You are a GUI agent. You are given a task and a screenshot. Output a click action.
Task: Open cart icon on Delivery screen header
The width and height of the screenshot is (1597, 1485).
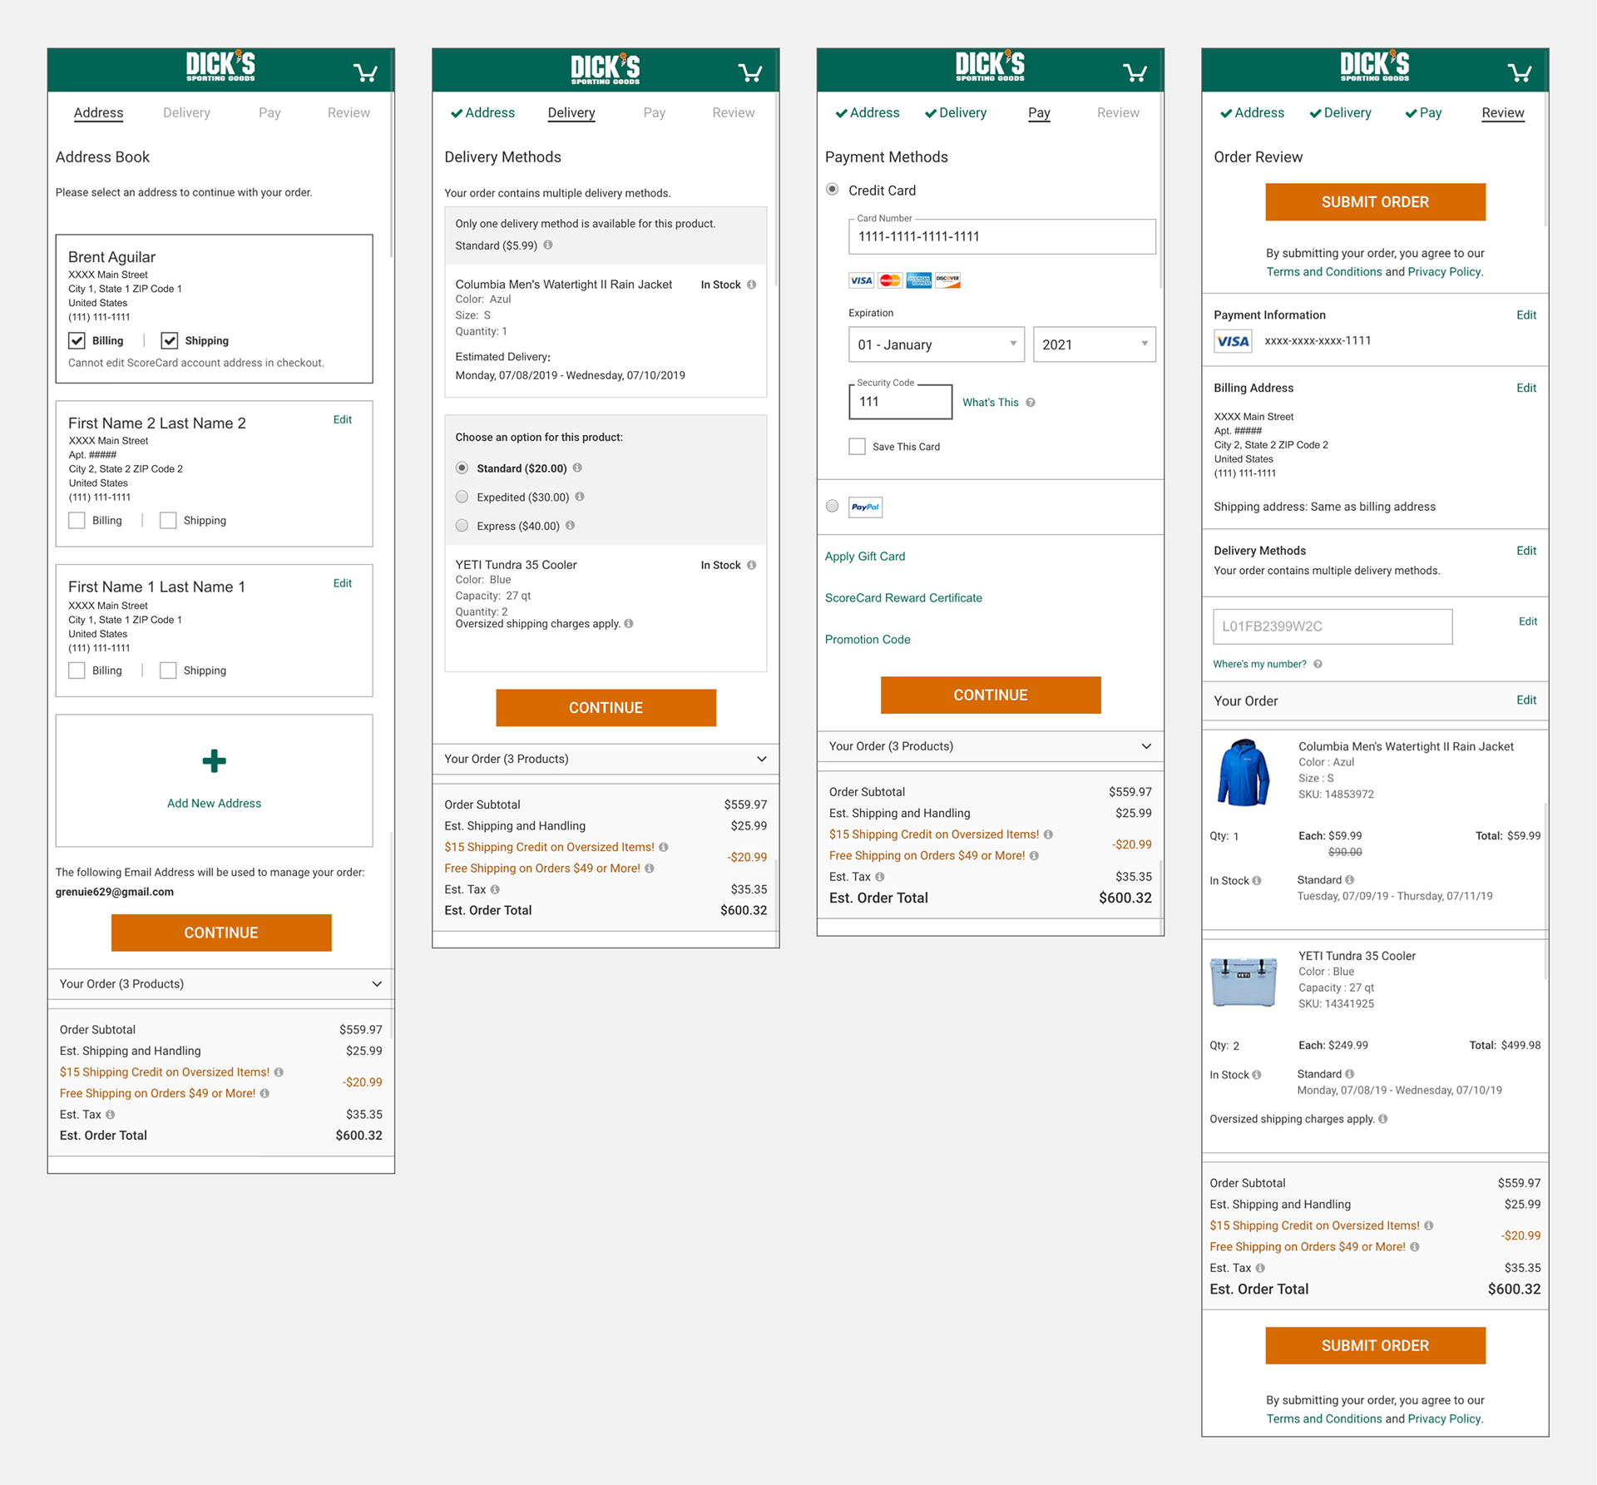tap(750, 73)
